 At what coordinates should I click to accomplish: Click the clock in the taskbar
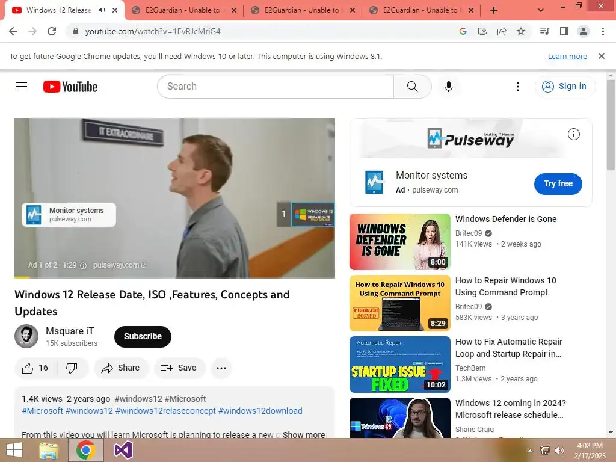pyautogui.click(x=590, y=450)
